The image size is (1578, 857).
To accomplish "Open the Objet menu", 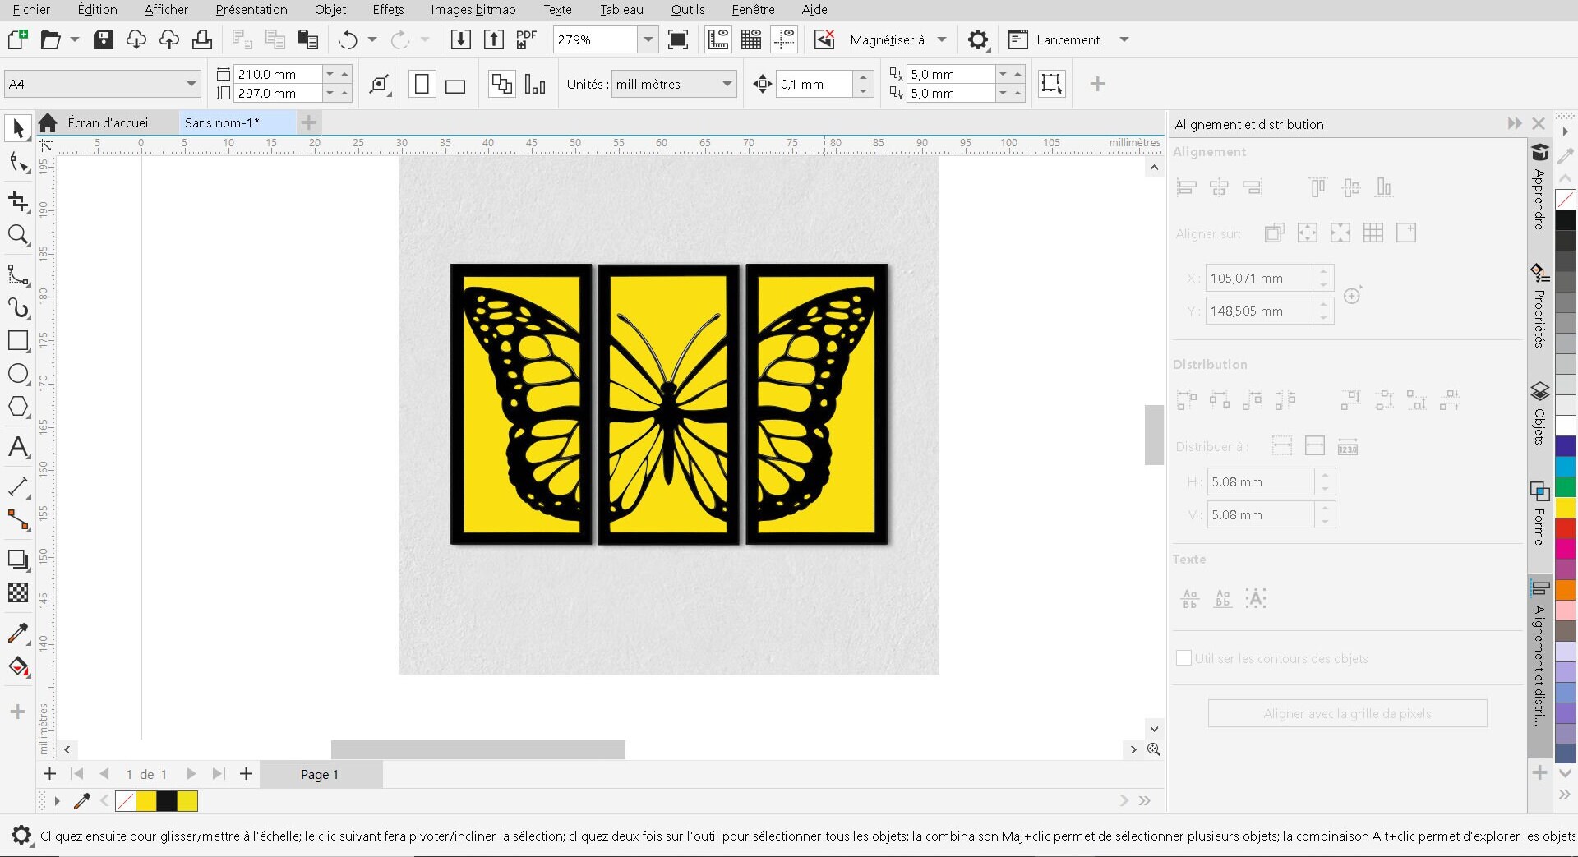I will pyautogui.click(x=330, y=10).
